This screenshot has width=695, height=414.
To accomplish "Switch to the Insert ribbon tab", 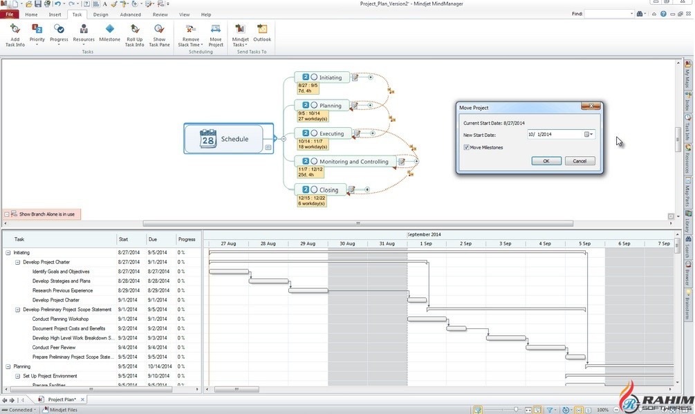I will click(x=55, y=15).
